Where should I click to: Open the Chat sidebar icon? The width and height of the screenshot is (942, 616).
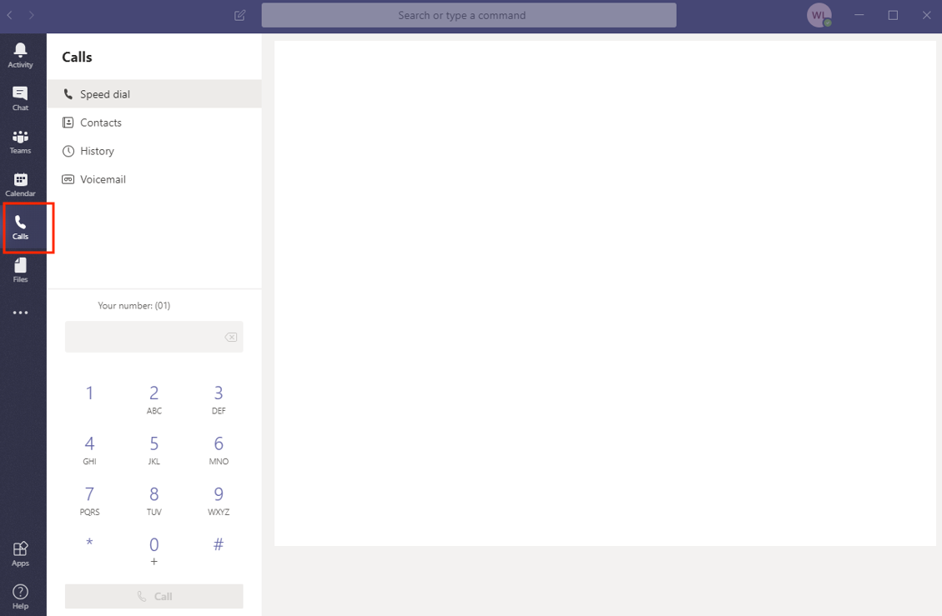[x=20, y=98]
